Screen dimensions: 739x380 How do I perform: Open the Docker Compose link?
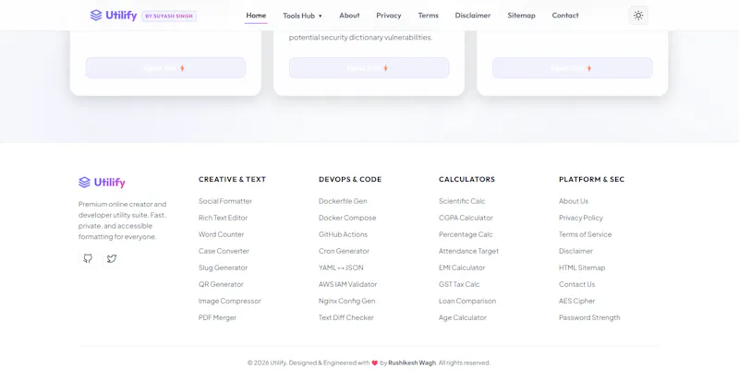click(347, 218)
